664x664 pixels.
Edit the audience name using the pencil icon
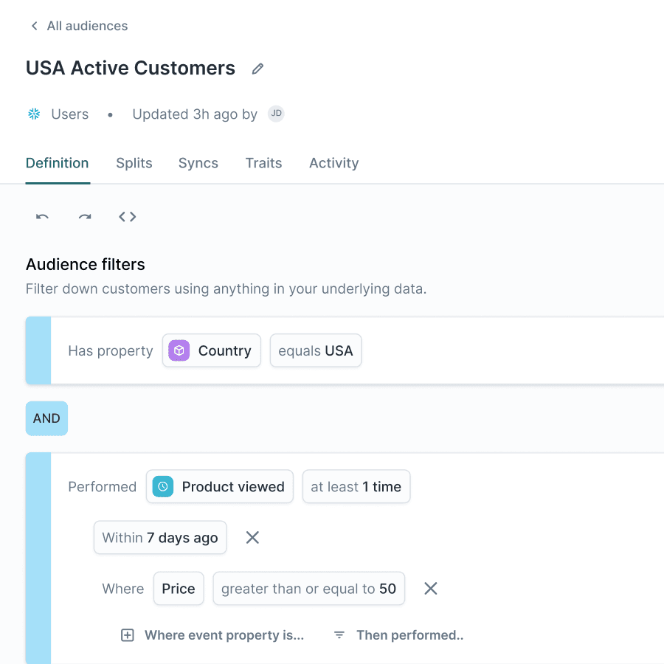tap(257, 68)
